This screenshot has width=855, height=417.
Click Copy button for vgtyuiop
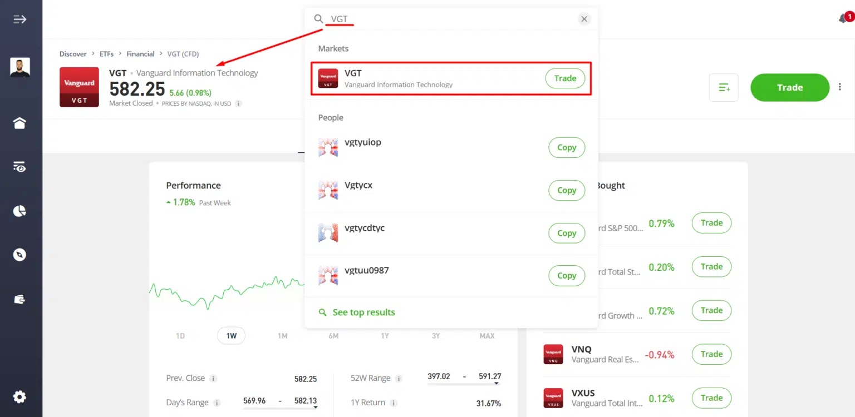pyautogui.click(x=567, y=147)
